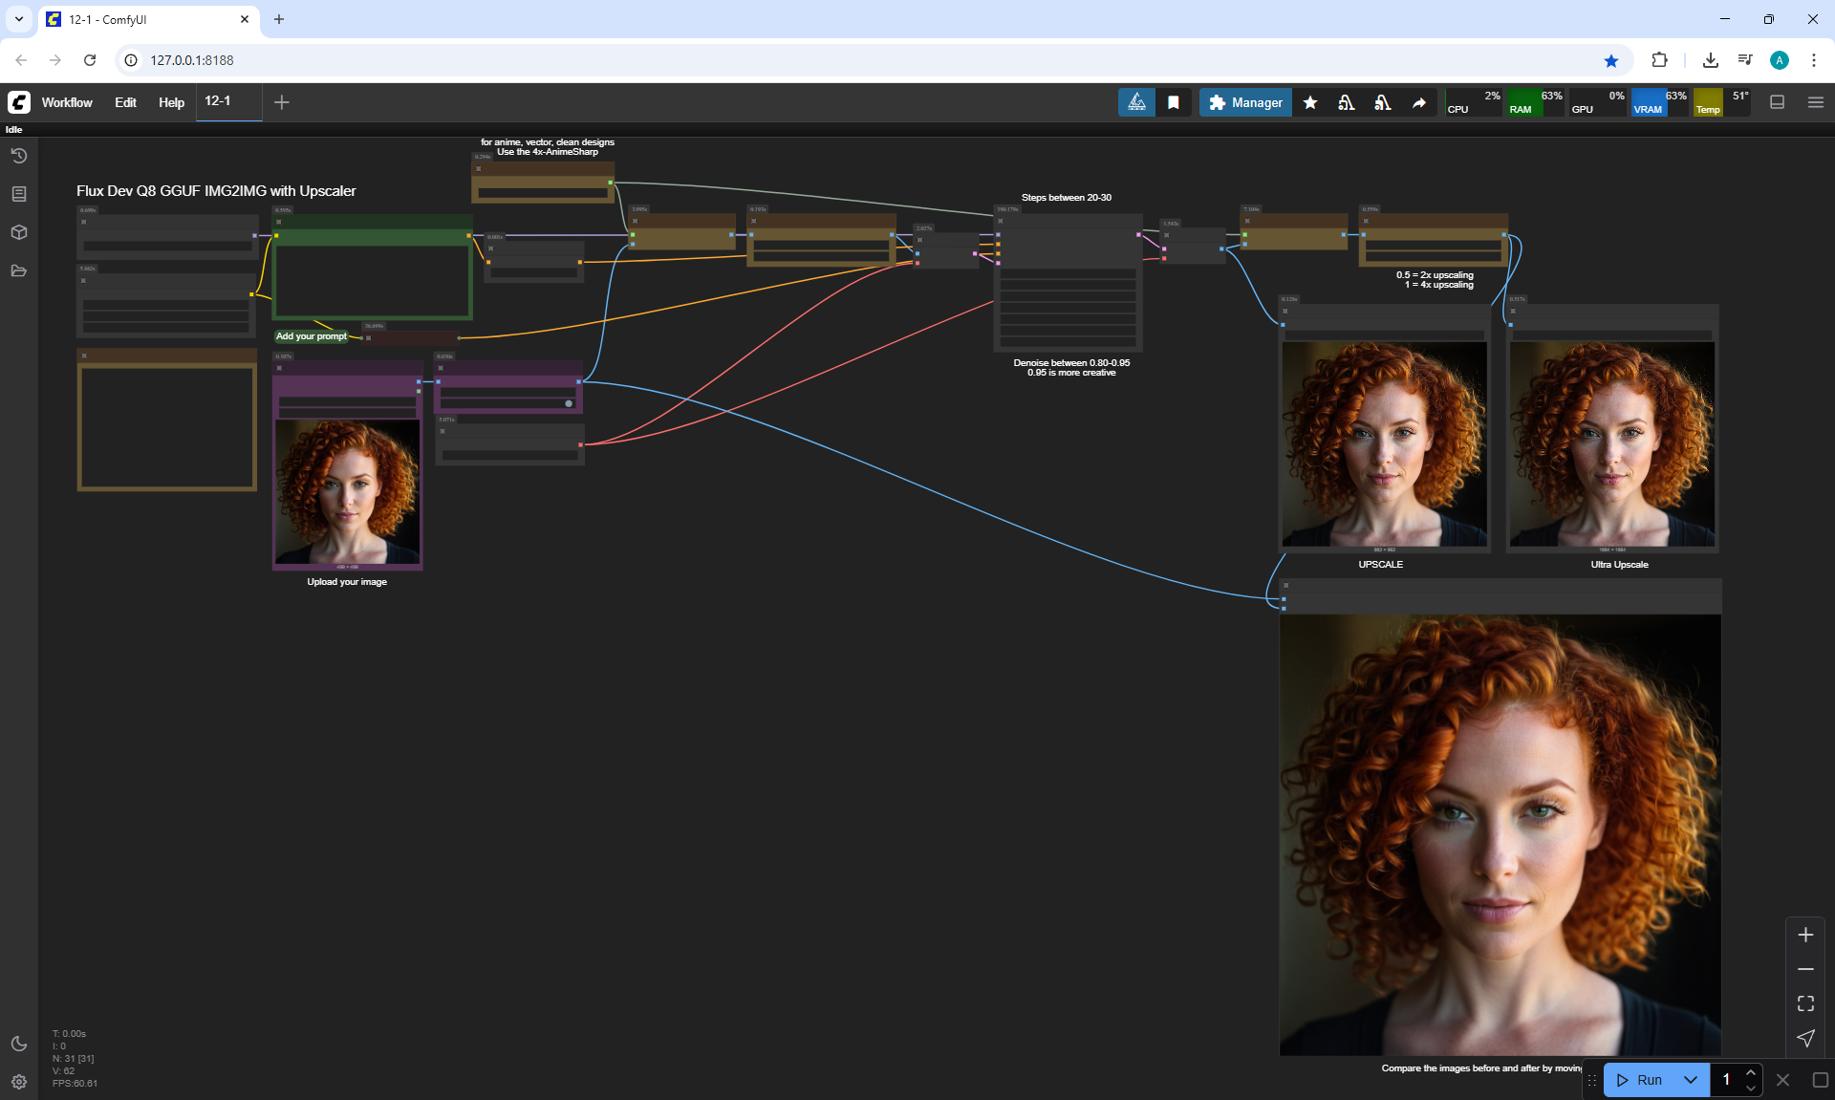Click the fit view frame icon

click(x=1805, y=1003)
